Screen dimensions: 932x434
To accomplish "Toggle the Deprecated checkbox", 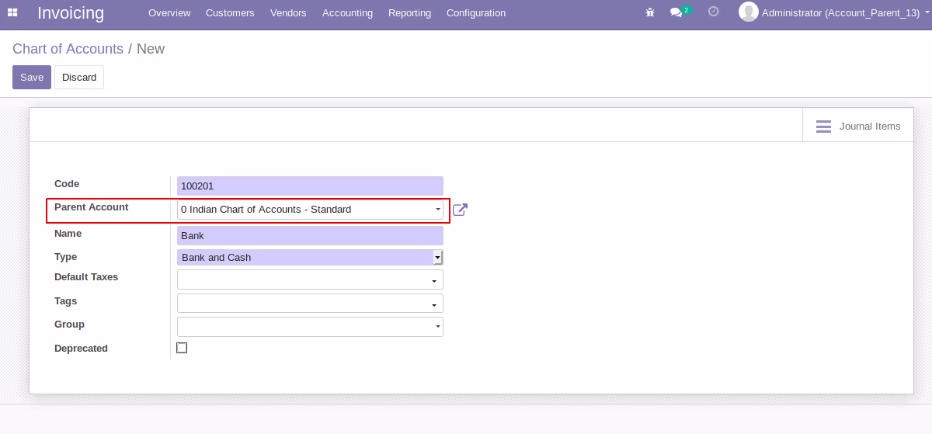I will (182, 348).
